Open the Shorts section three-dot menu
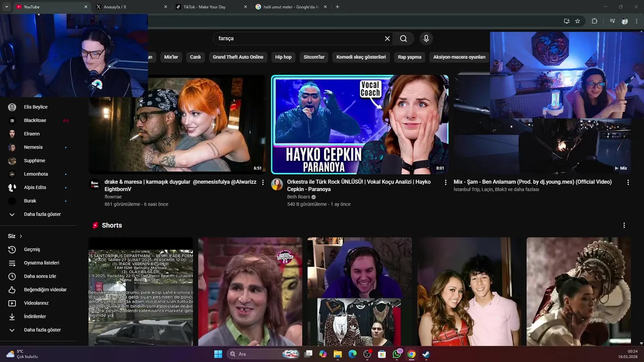 tap(624, 225)
